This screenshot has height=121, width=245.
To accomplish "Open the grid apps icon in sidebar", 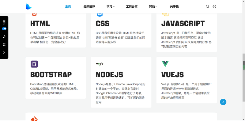I will point(4,44).
